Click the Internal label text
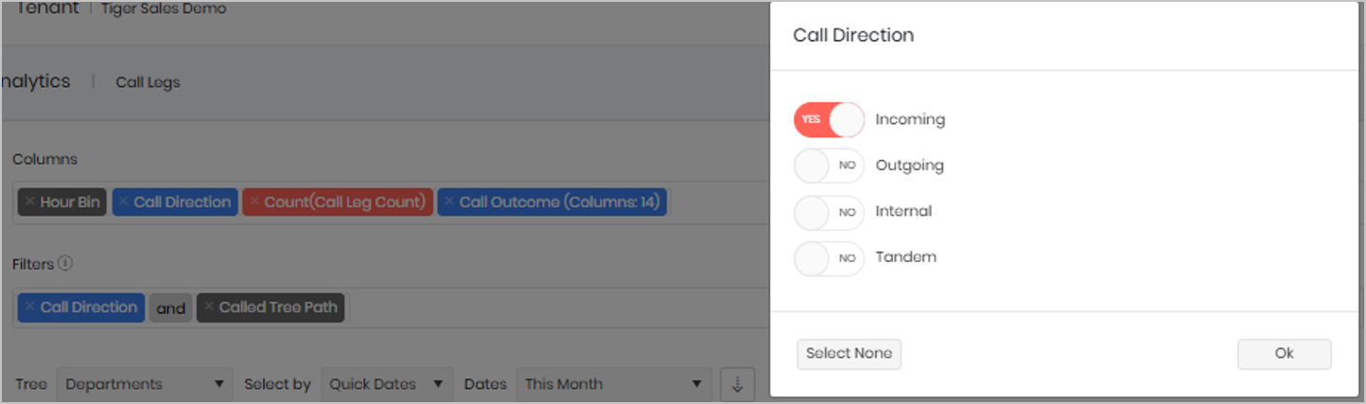The height and width of the screenshot is (404, 1366). tap(903, 212)
